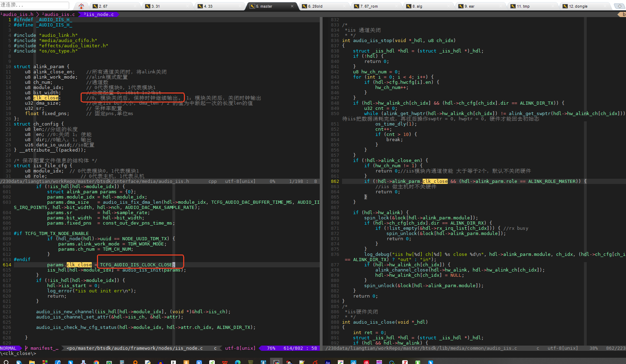626x364 pixels.
Task: Click 'alink_channel_close' call on line 878
Action: (402, 270)
